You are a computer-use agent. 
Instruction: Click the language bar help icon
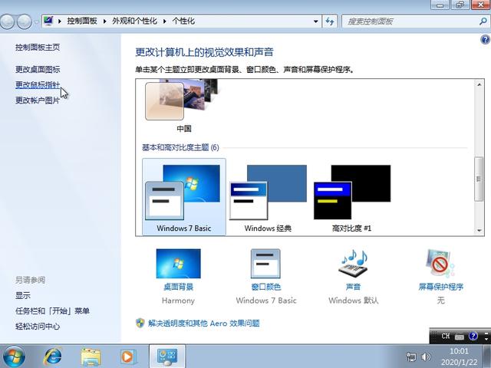coord(473,336)
